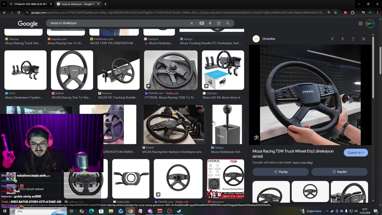Open the Ortombo 'Moza DD R5 direct drive' image
This screenshot has height=215, width=382.
coord(223,70)
